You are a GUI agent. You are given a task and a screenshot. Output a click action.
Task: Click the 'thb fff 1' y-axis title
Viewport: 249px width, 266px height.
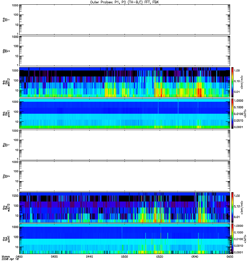pyautogui.click(x=6, y=20)
